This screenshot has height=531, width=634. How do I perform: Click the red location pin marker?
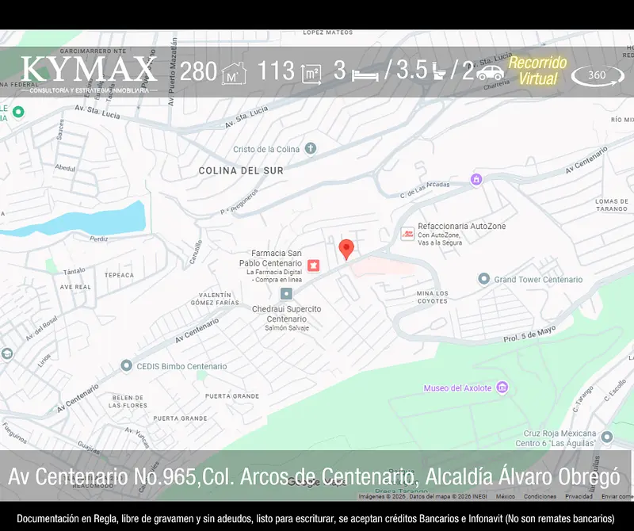[x=346, y=249]
